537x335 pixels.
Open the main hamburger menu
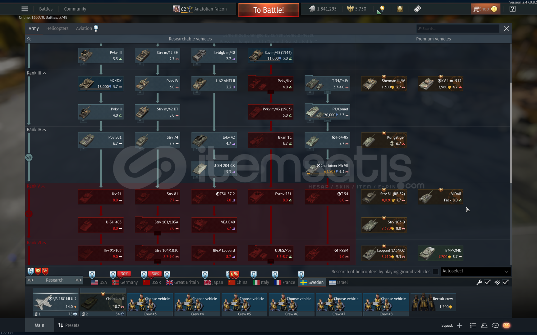25,9
